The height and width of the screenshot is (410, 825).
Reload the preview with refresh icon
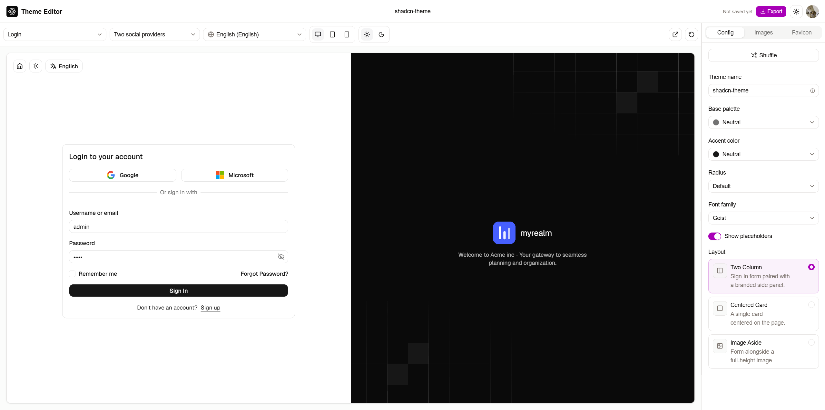pyautogui.click(x=692, y=34)
